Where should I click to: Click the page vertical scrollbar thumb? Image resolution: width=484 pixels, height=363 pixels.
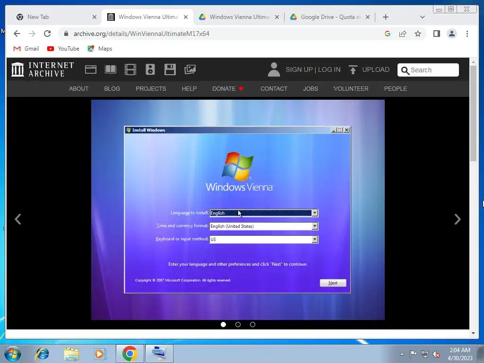(473, 113)
